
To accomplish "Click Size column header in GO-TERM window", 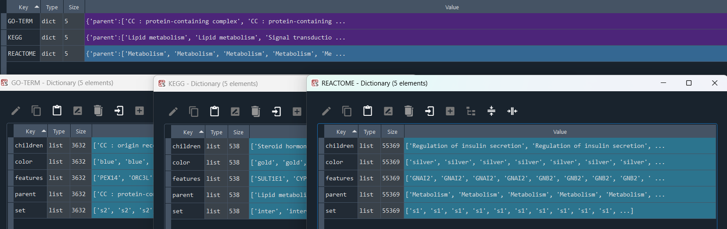I will (x=81, y=131).
